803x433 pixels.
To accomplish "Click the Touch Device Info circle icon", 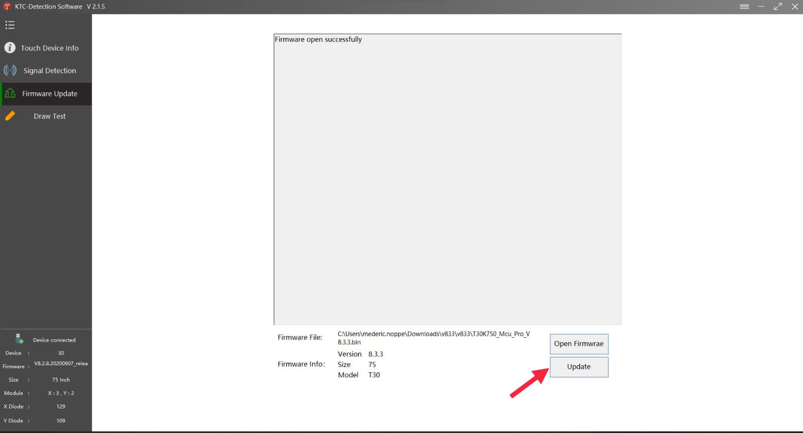I will point(10,48).
